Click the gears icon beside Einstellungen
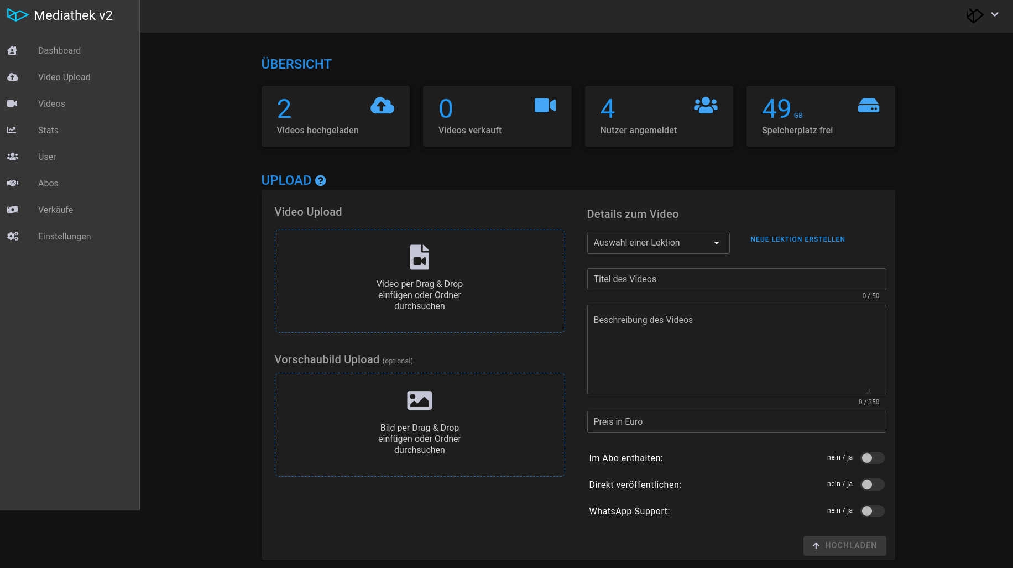 click(12, 236)
